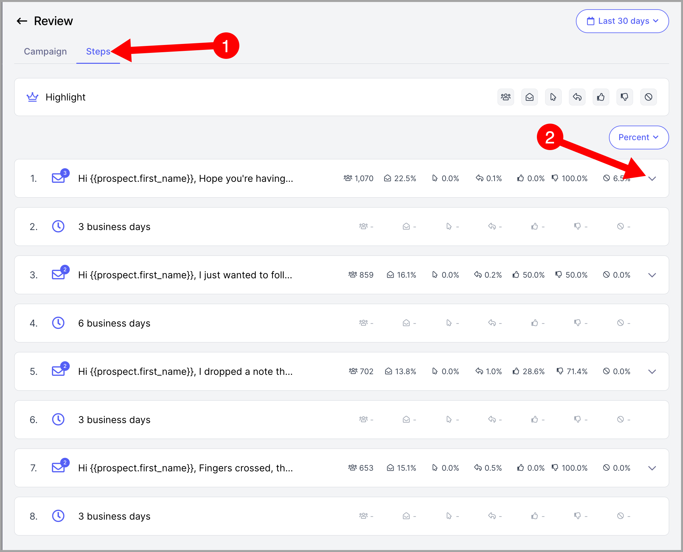Click the clock icon in step 2
This screenshot has width=683, height=552.
[x=58, y=226]
